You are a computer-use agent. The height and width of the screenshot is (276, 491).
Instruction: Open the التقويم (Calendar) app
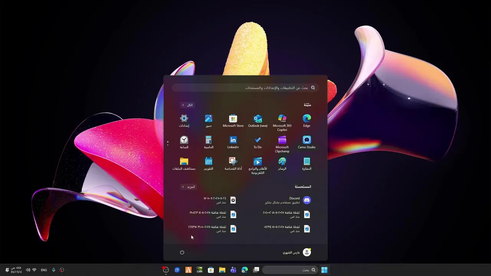point(208,164)
